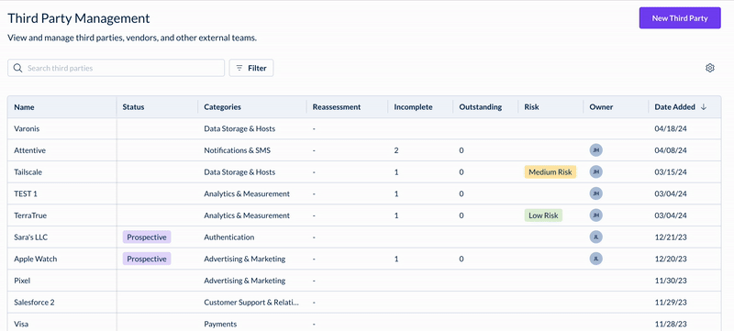This screenshot has width=734, height=331.
Task: Click the 04/18/24 date cell
Action: point(671,128)
